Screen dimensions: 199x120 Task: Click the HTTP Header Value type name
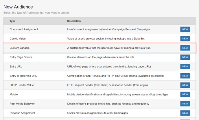22,85
